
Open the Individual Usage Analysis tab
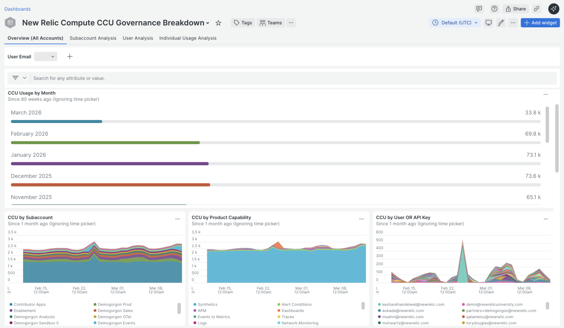click(x=188, y=38)
